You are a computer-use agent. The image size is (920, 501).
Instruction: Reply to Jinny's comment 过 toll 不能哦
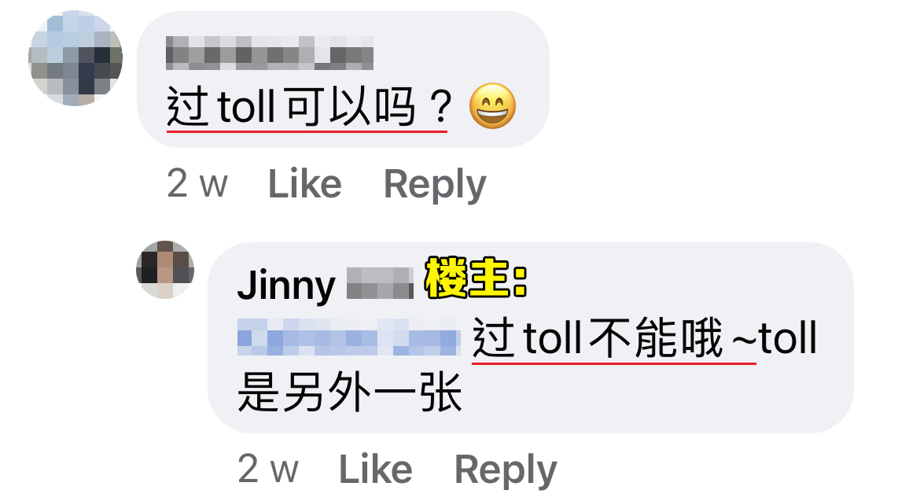point(506,470)
